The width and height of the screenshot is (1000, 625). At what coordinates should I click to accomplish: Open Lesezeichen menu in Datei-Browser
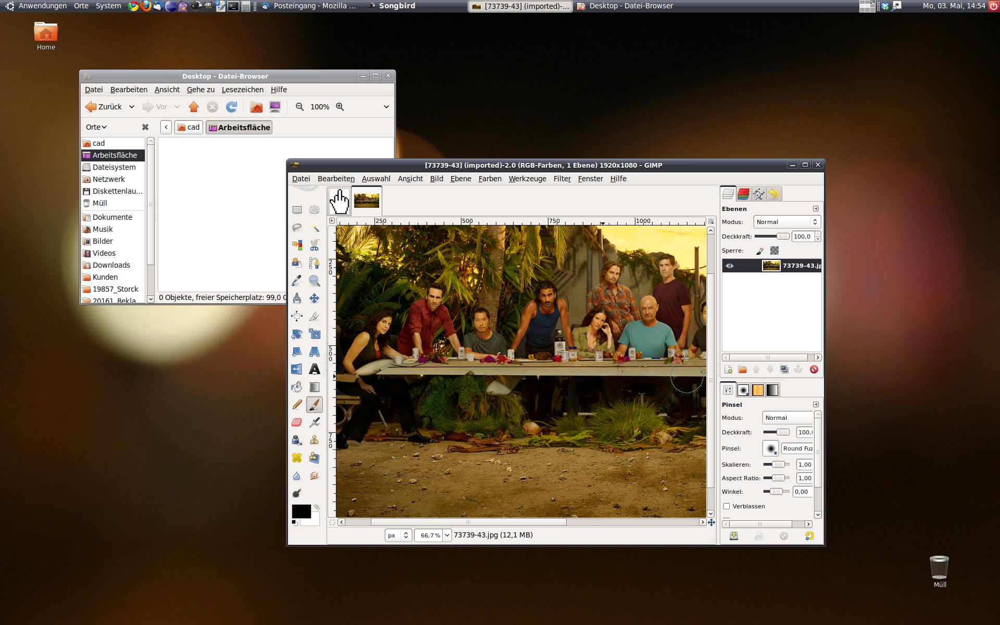(x=242, y=90)
